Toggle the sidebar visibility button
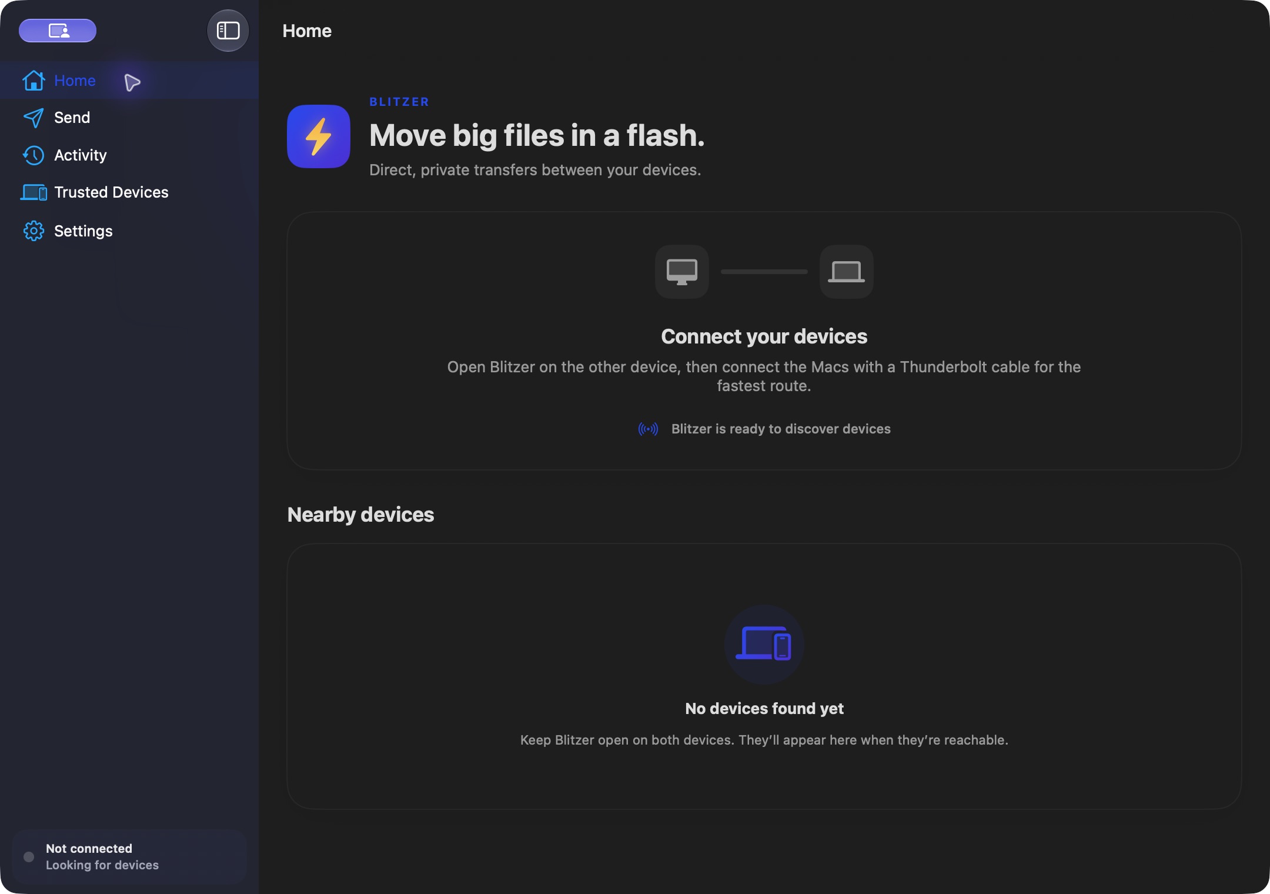Viewport: 1270px width, 894px height. (x=228, y=31)
